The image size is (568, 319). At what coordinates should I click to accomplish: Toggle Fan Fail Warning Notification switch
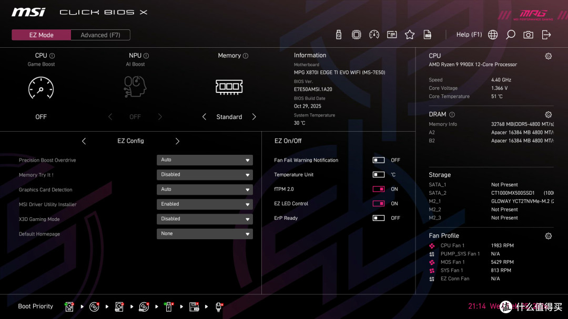[379, 160]
